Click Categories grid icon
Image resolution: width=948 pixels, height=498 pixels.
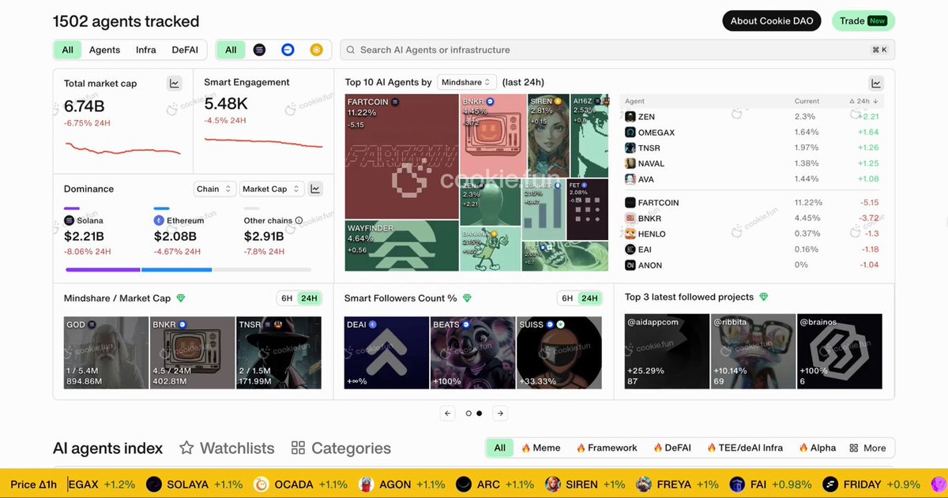pos(298,447)
